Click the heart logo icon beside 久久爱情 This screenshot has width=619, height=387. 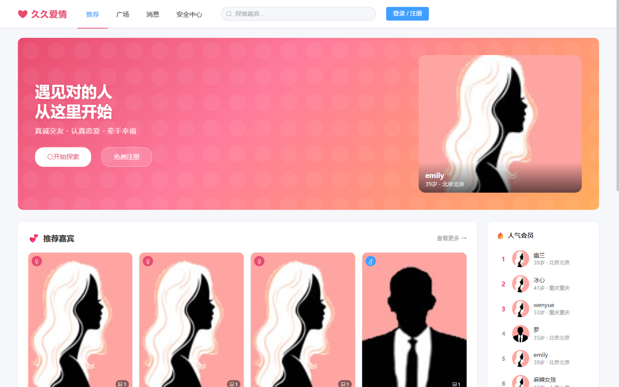coord(23,14)
